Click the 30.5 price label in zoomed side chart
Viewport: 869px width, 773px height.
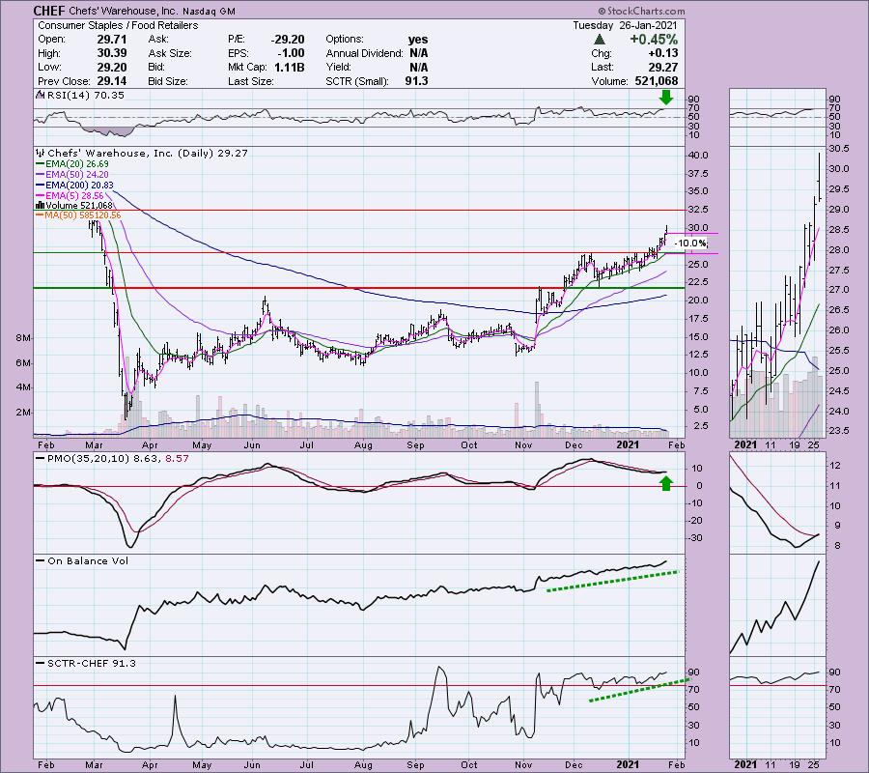point(839,149)
